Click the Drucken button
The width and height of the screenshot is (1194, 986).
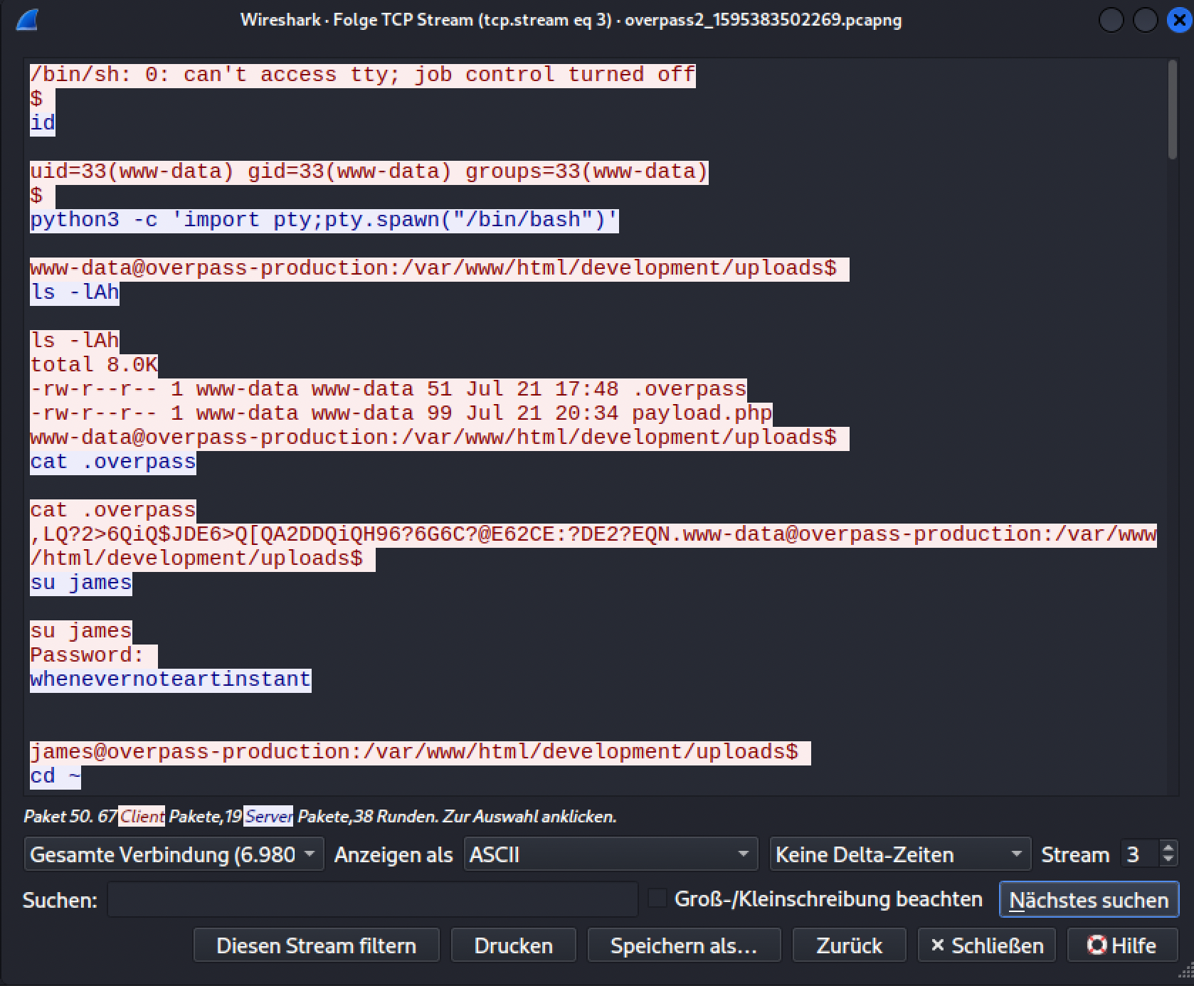(513, 945)
